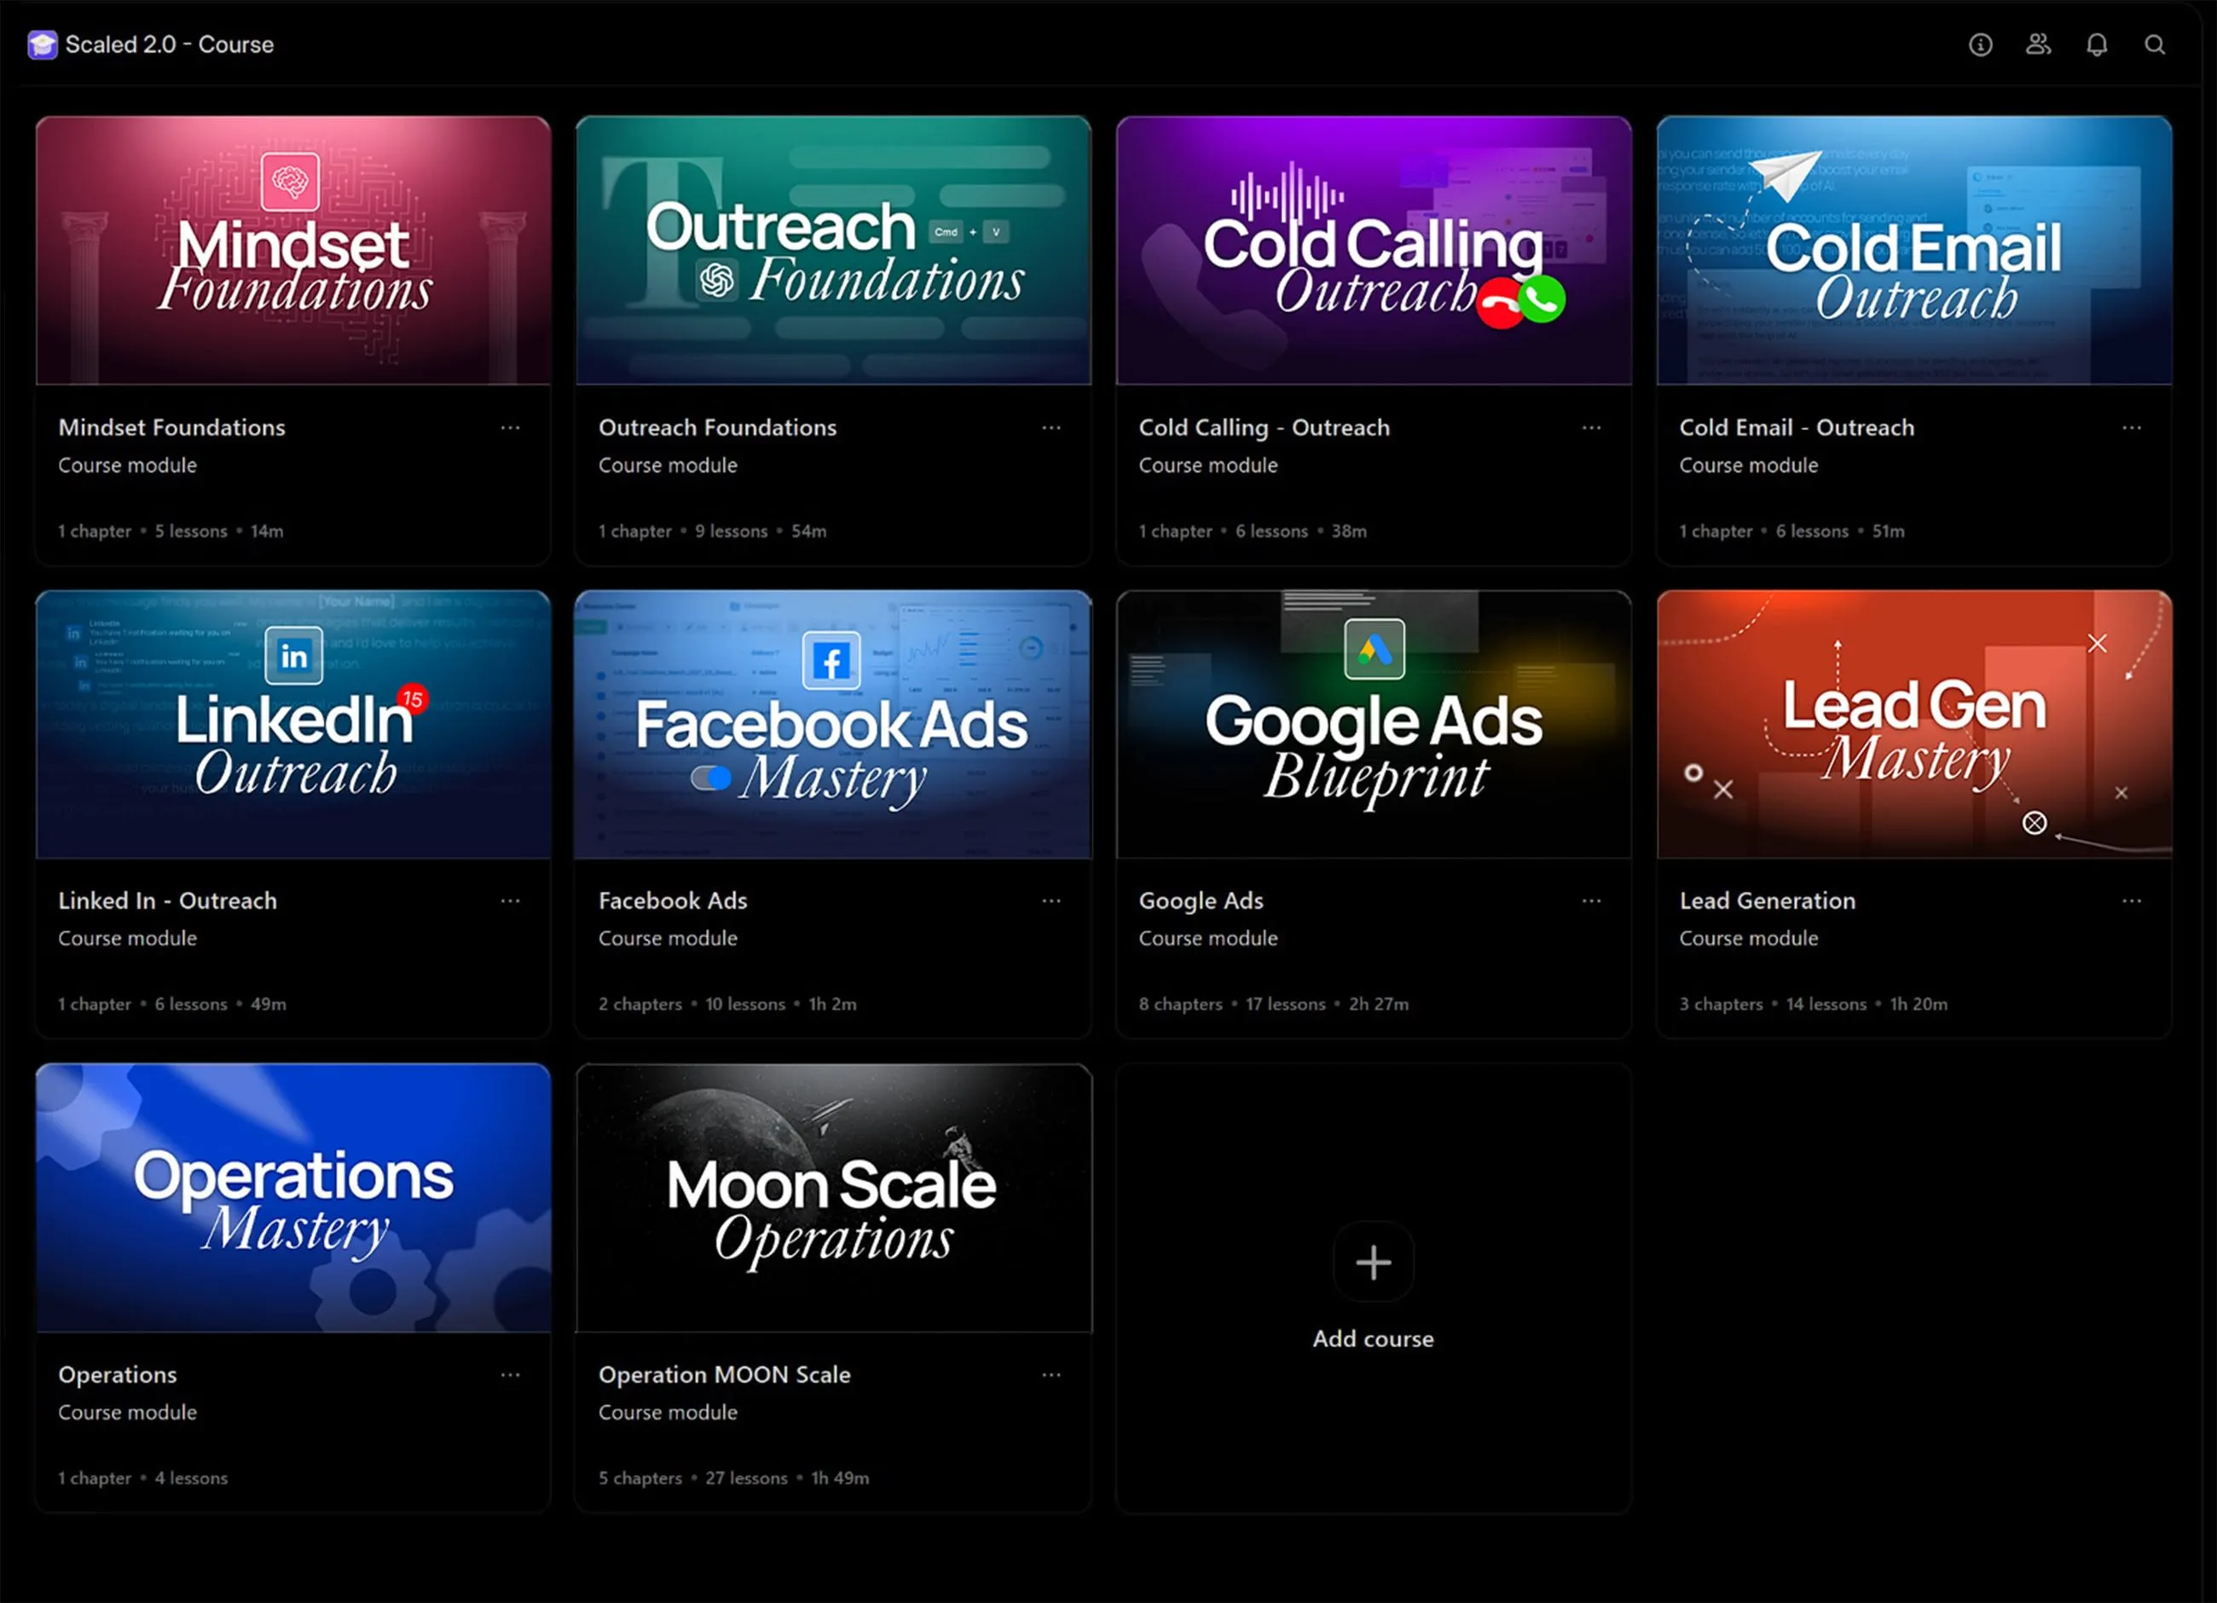Image resolution: width=2217 pixels, height=1603 pixels.
Task: Open the Operations course ellipsis menu
Action: click(x=510, y=1375)
